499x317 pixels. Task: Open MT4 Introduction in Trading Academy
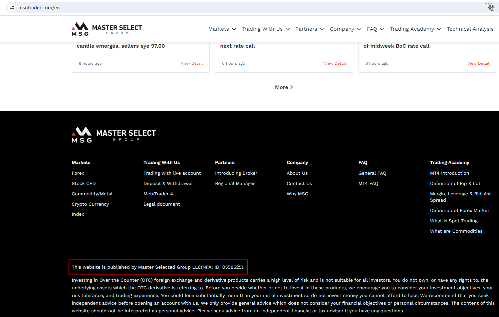(449, 173)
